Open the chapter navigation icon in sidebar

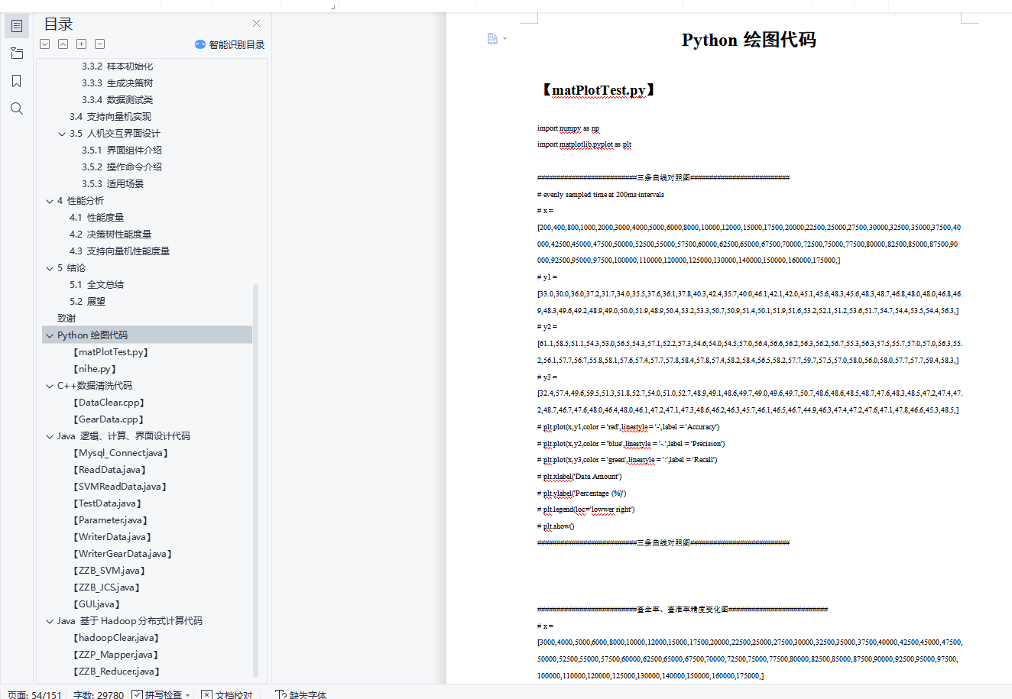click(x=17, y=53)
